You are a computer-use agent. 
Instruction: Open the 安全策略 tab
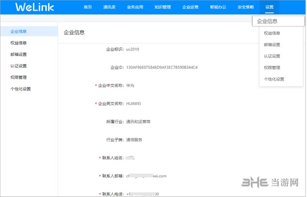pos(246,7)
